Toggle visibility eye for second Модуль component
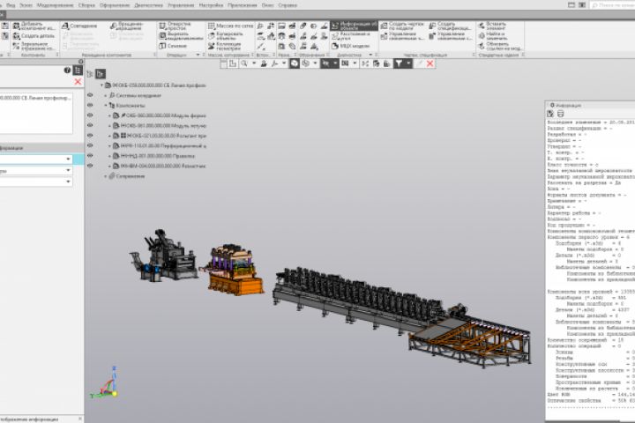 pos(90,125)
